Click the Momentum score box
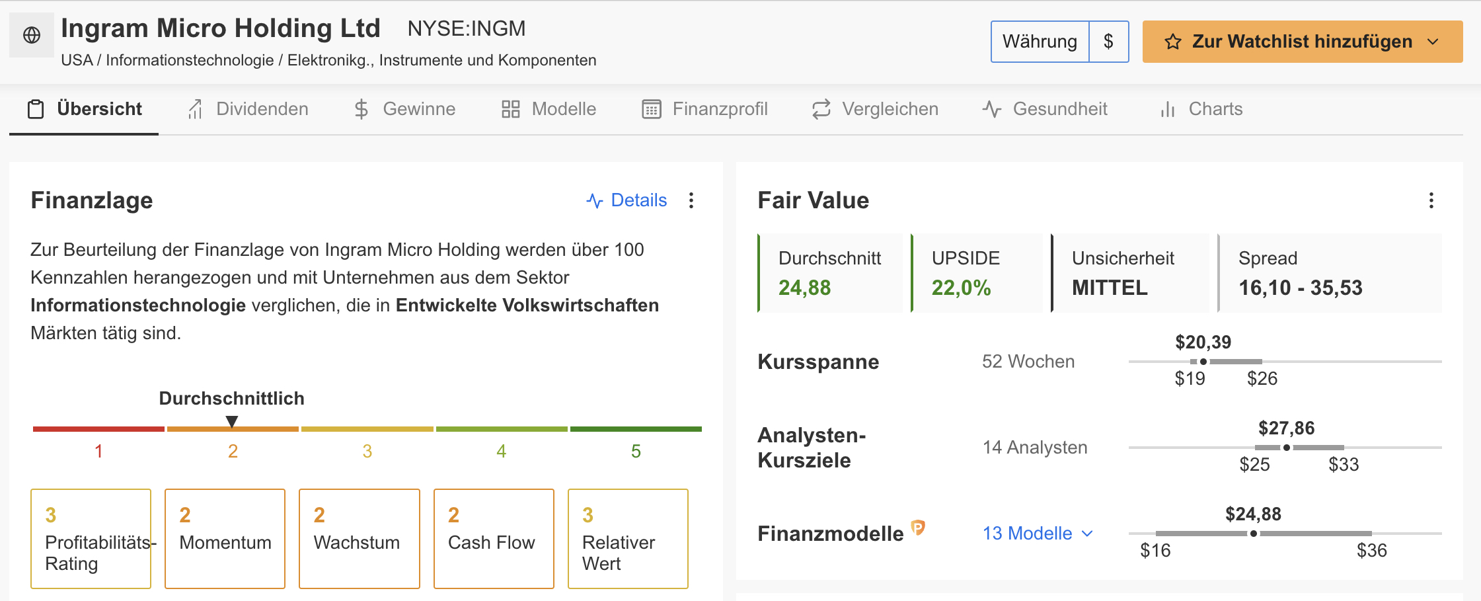Screen dimensions: 1481x601 [x=225, y=539]
